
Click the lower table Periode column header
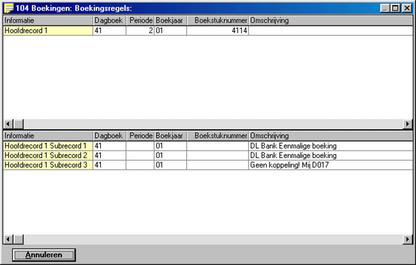[x=140, y=136]
